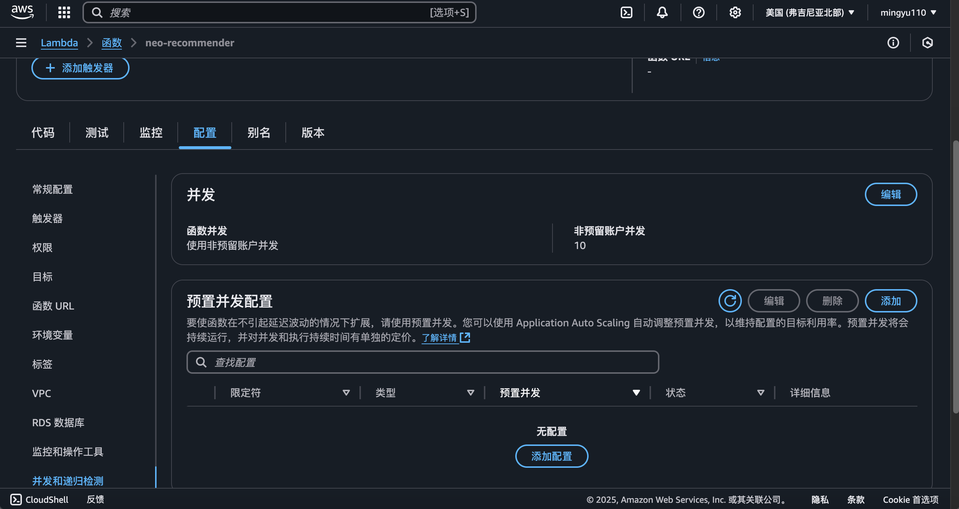The width and height of the screenshot is (959, 509).
Task: Sort by the 限定符 column arrow
Action: 346,393
